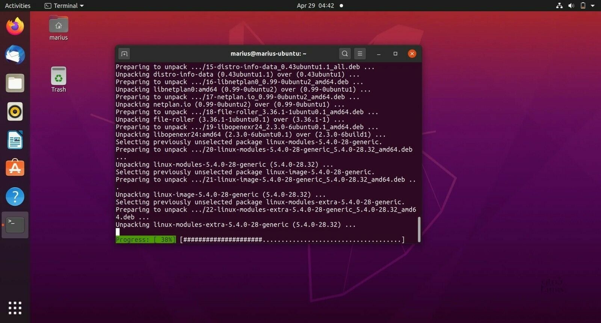Open the terminal hamburger menu
This screenshot has height=323, width=601.
pyautogui.click(x=360, y=54)
